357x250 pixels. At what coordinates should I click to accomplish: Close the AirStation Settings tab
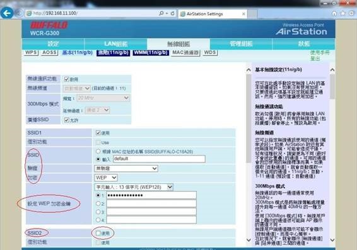pyautogui.click(x=243, y=14)
